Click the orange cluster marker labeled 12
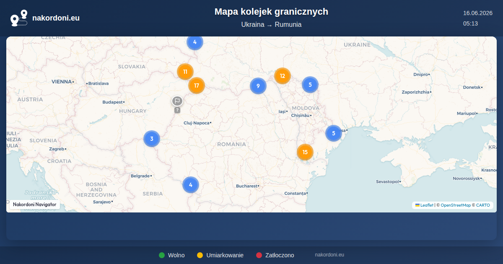 (283, 76)
